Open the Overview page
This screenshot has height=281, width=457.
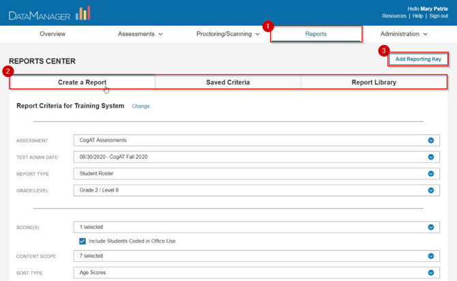point(53,34)
